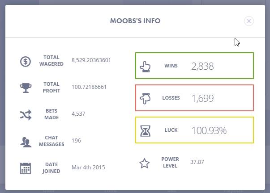Click the wins count 2,838
Screen dimensions: 270x193
tap(202, 66)
